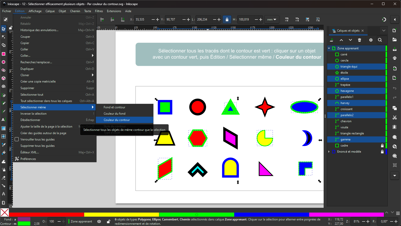Click the lower selection to bottom icon
This screenshot has width=401, height=226.
[x=123, y=19]
